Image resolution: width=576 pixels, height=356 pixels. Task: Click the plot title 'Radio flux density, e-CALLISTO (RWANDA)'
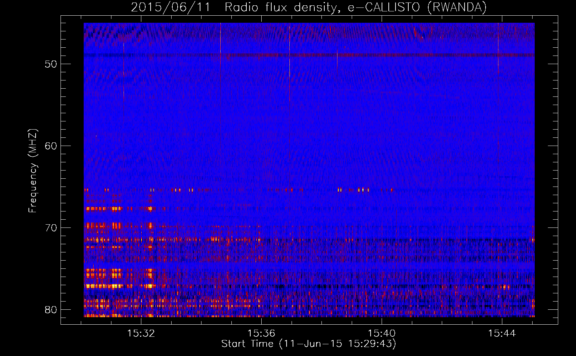click(356, 7)
